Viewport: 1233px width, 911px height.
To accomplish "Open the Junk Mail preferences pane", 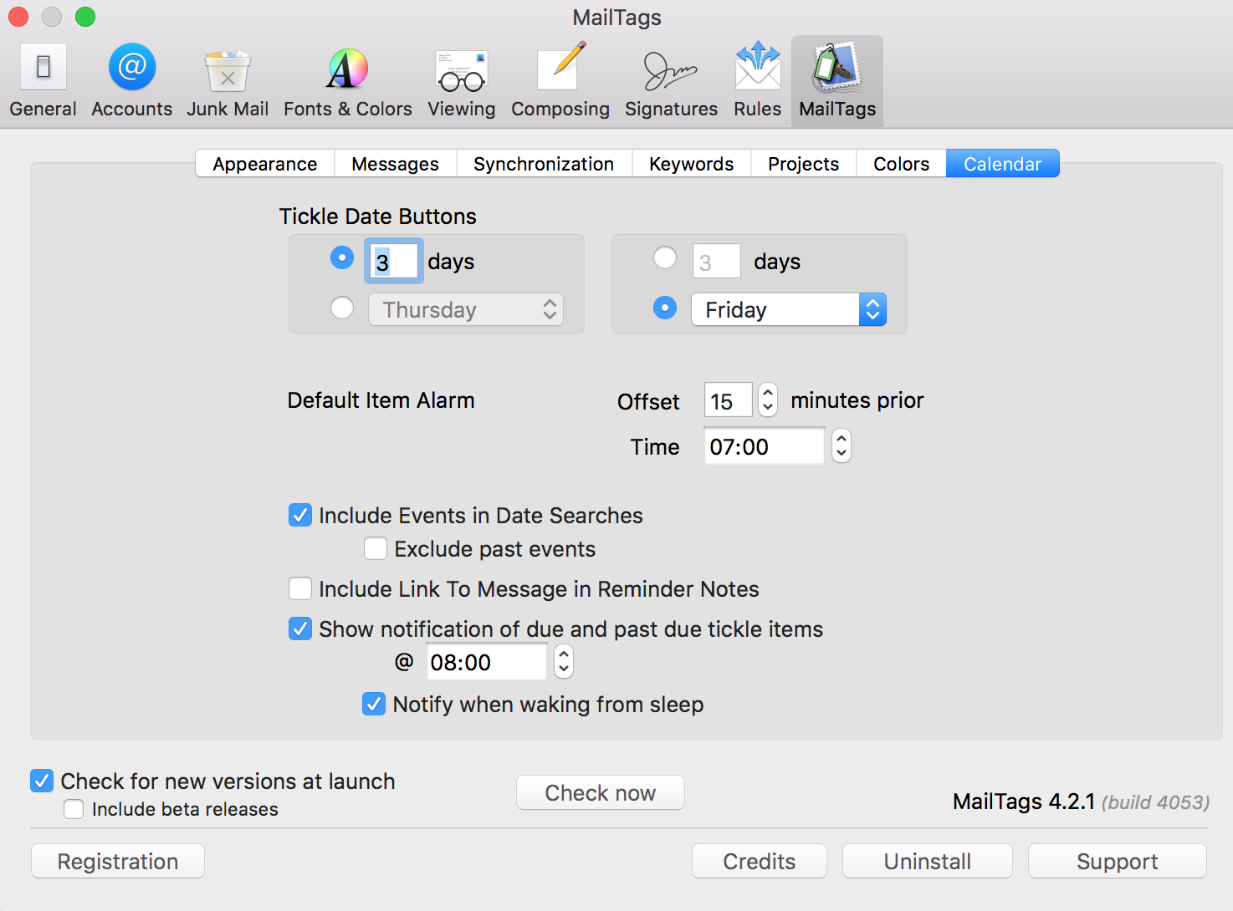I will [228, 81].
